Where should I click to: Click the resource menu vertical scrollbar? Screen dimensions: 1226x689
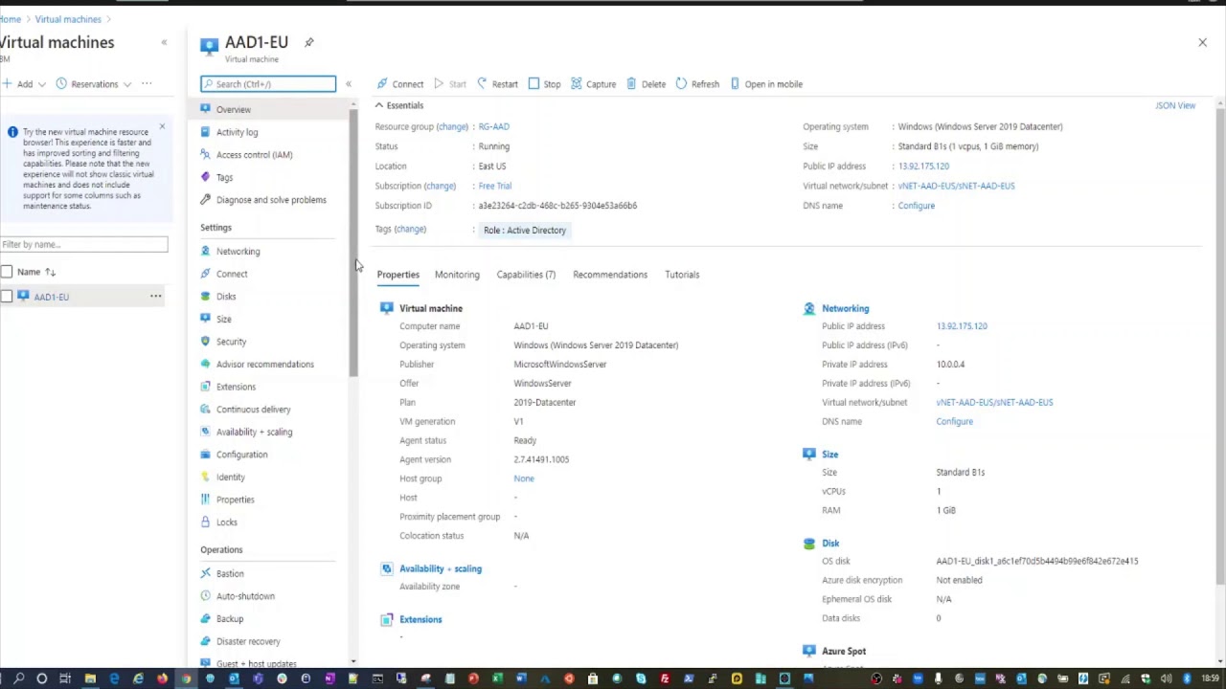click(353, 243)
